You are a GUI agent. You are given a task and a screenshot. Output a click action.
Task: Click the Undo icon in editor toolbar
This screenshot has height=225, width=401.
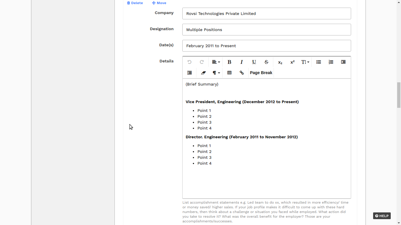coord(189,62)
